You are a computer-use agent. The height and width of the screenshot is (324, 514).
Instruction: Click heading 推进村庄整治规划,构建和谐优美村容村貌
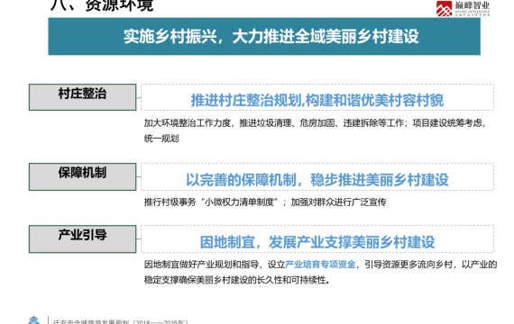click(317, 100)
